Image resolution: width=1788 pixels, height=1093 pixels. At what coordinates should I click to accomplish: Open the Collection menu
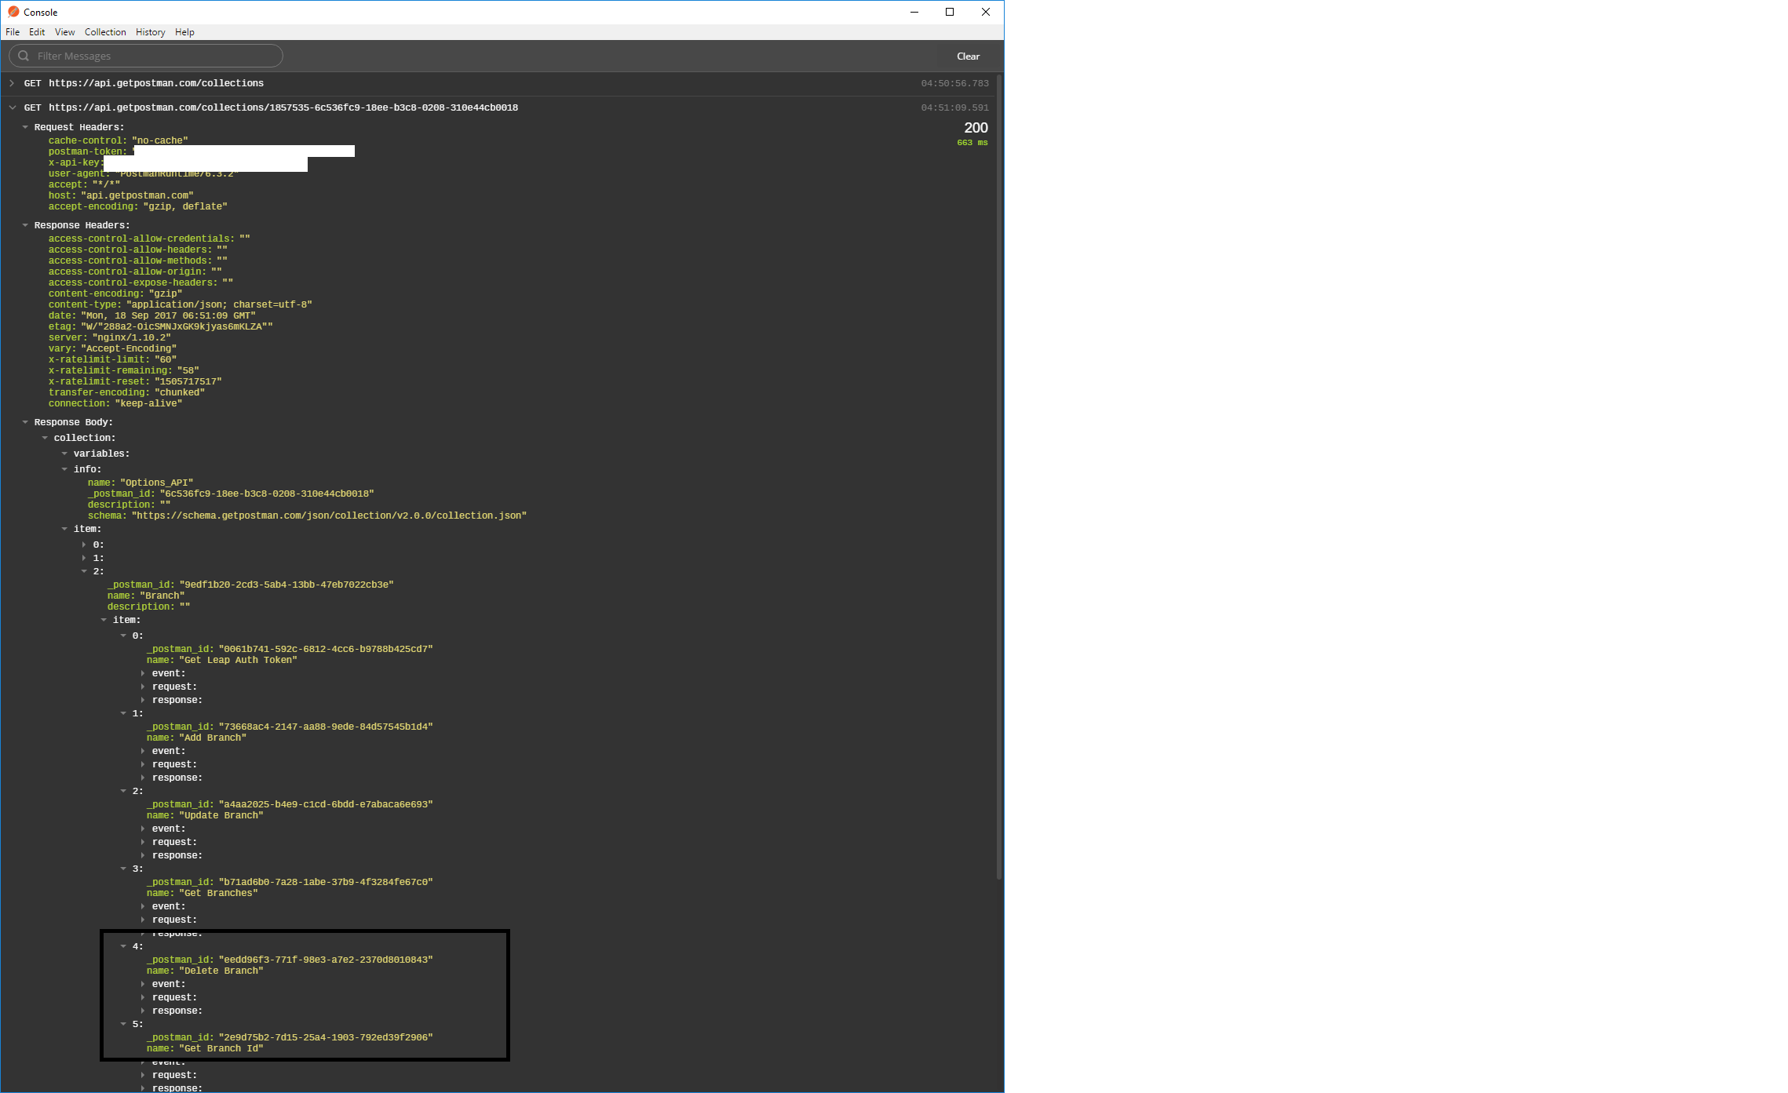(x=104, y=31)
